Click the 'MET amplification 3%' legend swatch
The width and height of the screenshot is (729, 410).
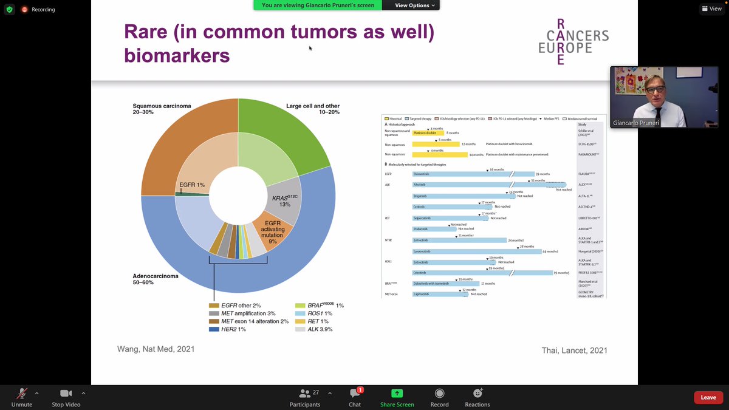pos(213,313)
